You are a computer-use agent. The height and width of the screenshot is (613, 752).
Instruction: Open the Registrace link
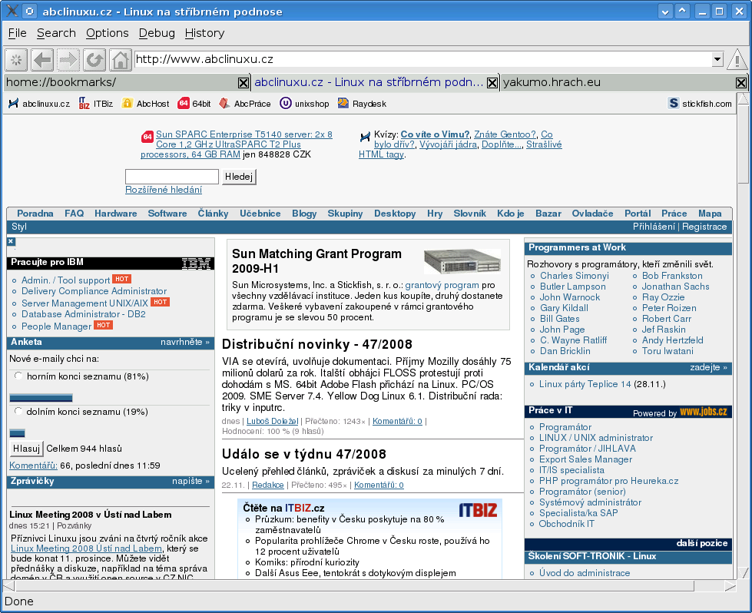point(704,227)
